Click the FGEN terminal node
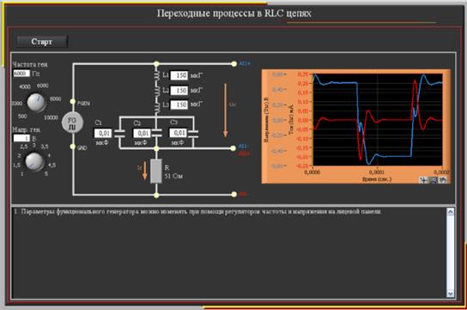The width and height of the screenshot is (467, 310). (x=73, y=102)
